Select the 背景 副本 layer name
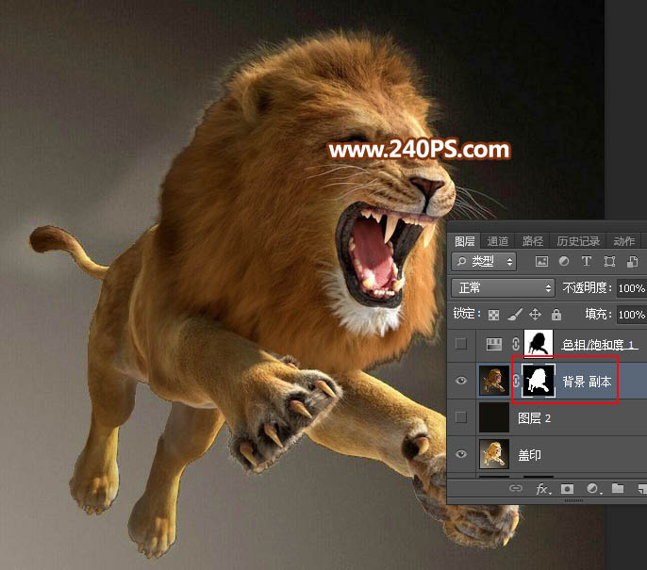This screenshot has height=570, width=647. coord(587,382)
